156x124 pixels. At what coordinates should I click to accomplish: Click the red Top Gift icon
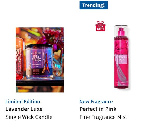pos(100,26)
